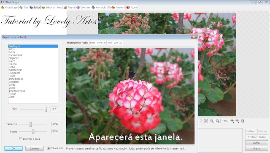Screen dimensions: 270x153
Task: Click the highlighted zoom-fit magnifier icon
Action: point(217,121)
